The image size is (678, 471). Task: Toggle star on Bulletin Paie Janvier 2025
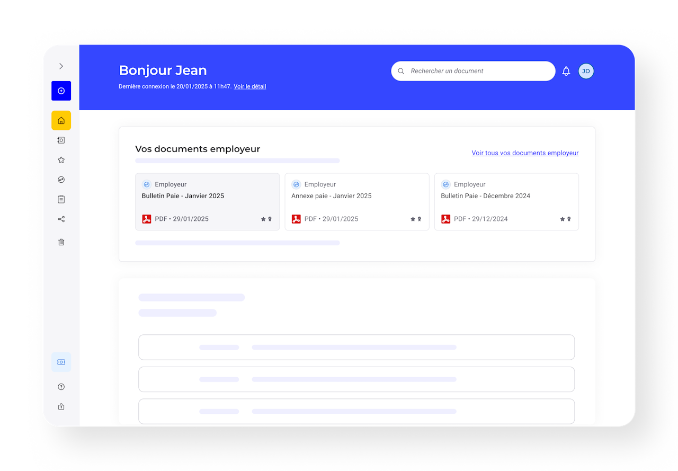(263, 219)
